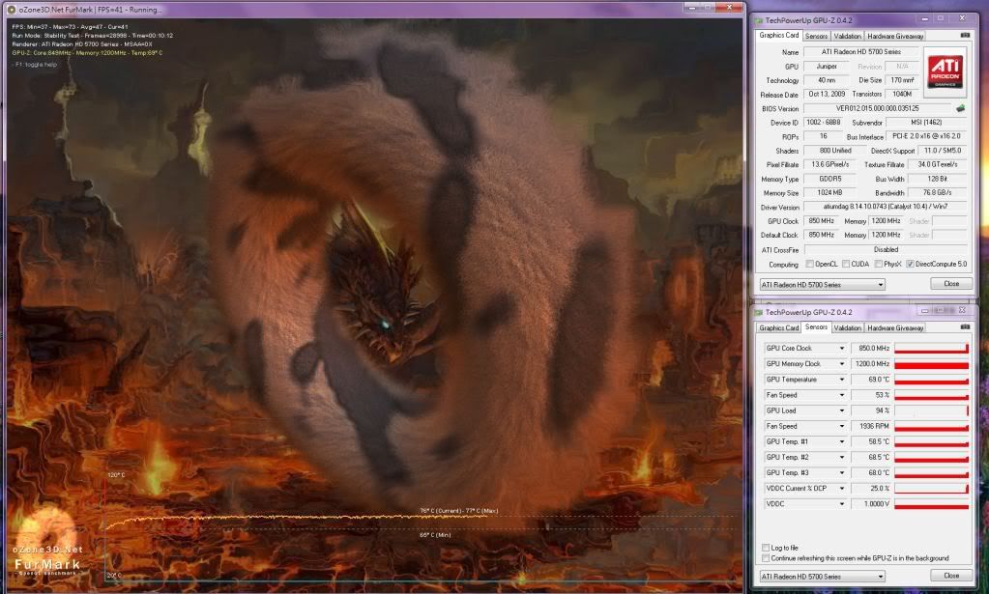Switch to the Sensors tab in the upper GPU-Z window

[x=816, y=36]
